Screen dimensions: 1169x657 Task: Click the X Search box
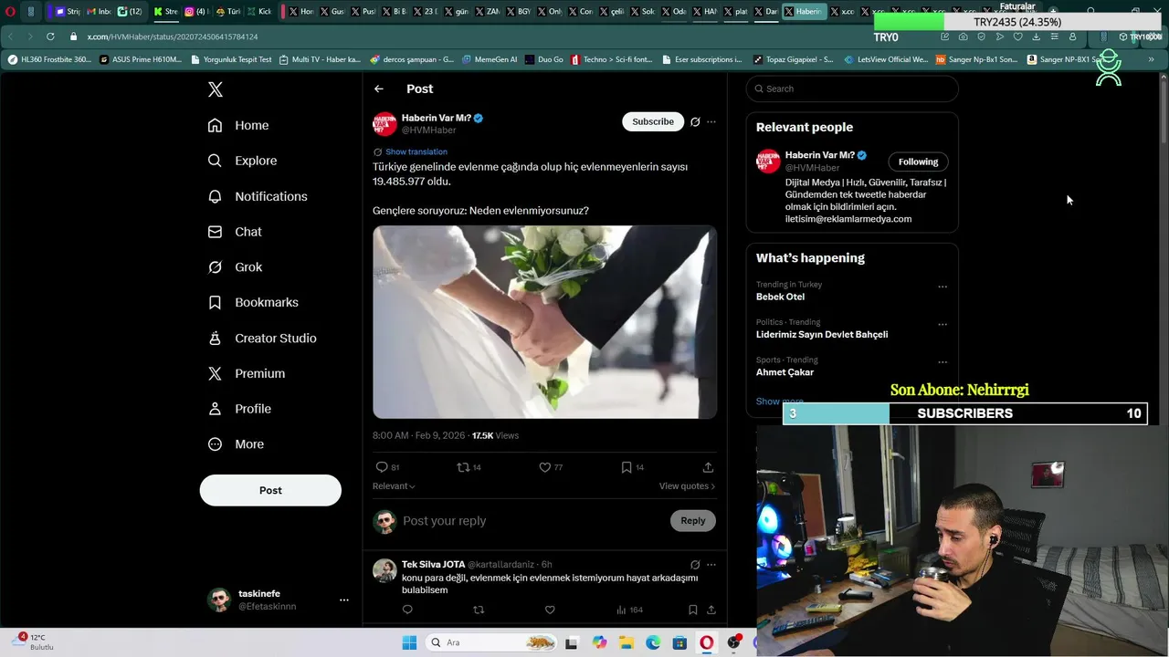click(x=852, y=89)
